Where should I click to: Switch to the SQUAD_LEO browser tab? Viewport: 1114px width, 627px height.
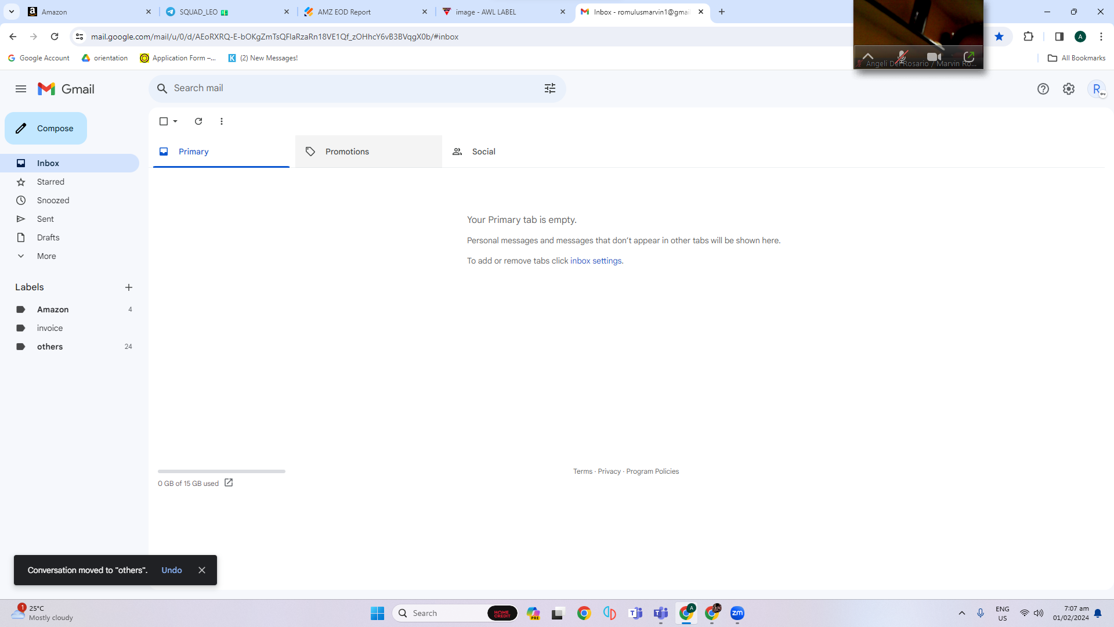coord(228,12)
